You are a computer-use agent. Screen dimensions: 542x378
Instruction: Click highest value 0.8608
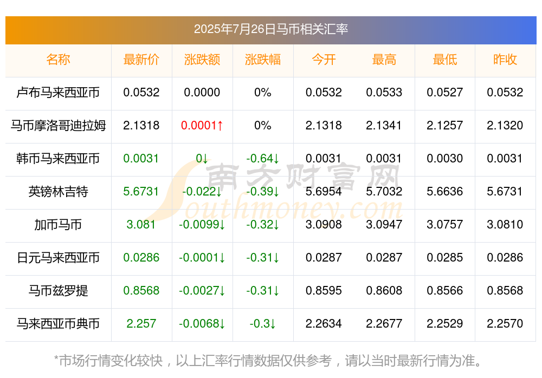click(x=384, y=291)
